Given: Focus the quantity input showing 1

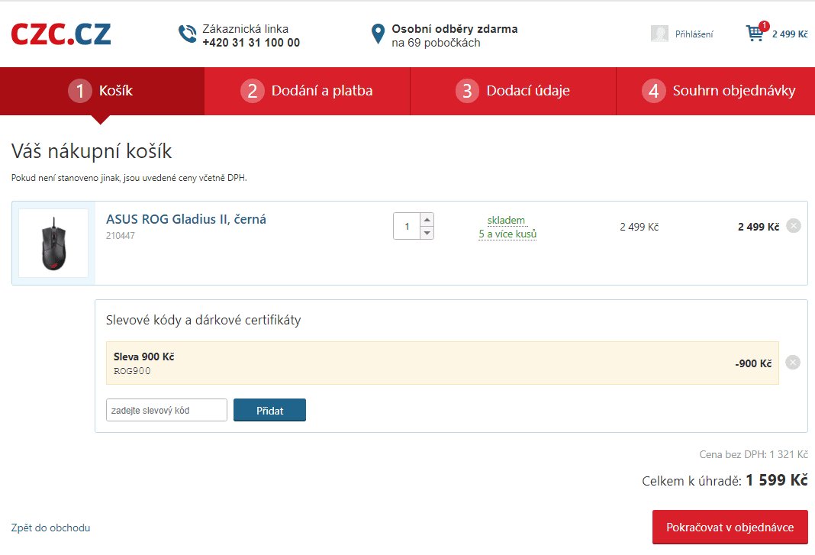Looking at the screenshot, I should [x=407, y=226].
